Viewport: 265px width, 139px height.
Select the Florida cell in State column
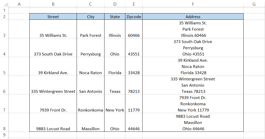[x=115, y=73]
